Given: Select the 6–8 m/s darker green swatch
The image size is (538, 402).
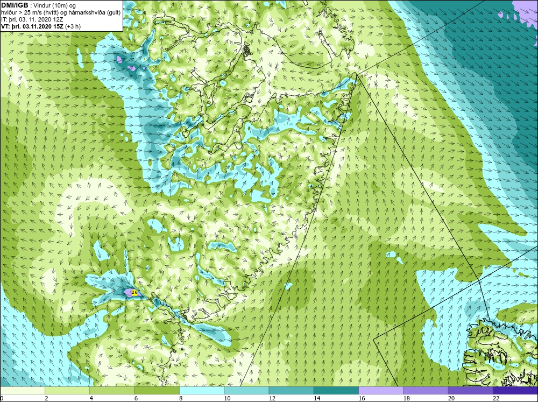Looking at the screenshot, I should pos(157,391).
